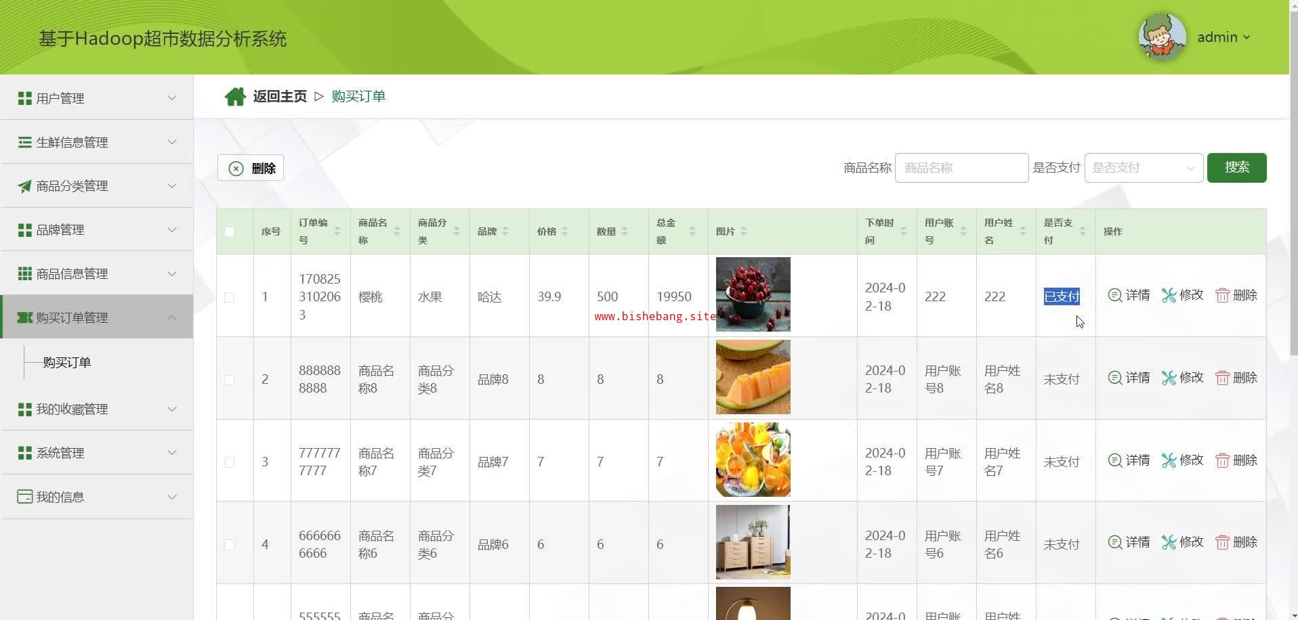The height and width of the screenshot is (620, 1298).
Task: Sort by 用户账号 column arrows
Action: (963, 231)
